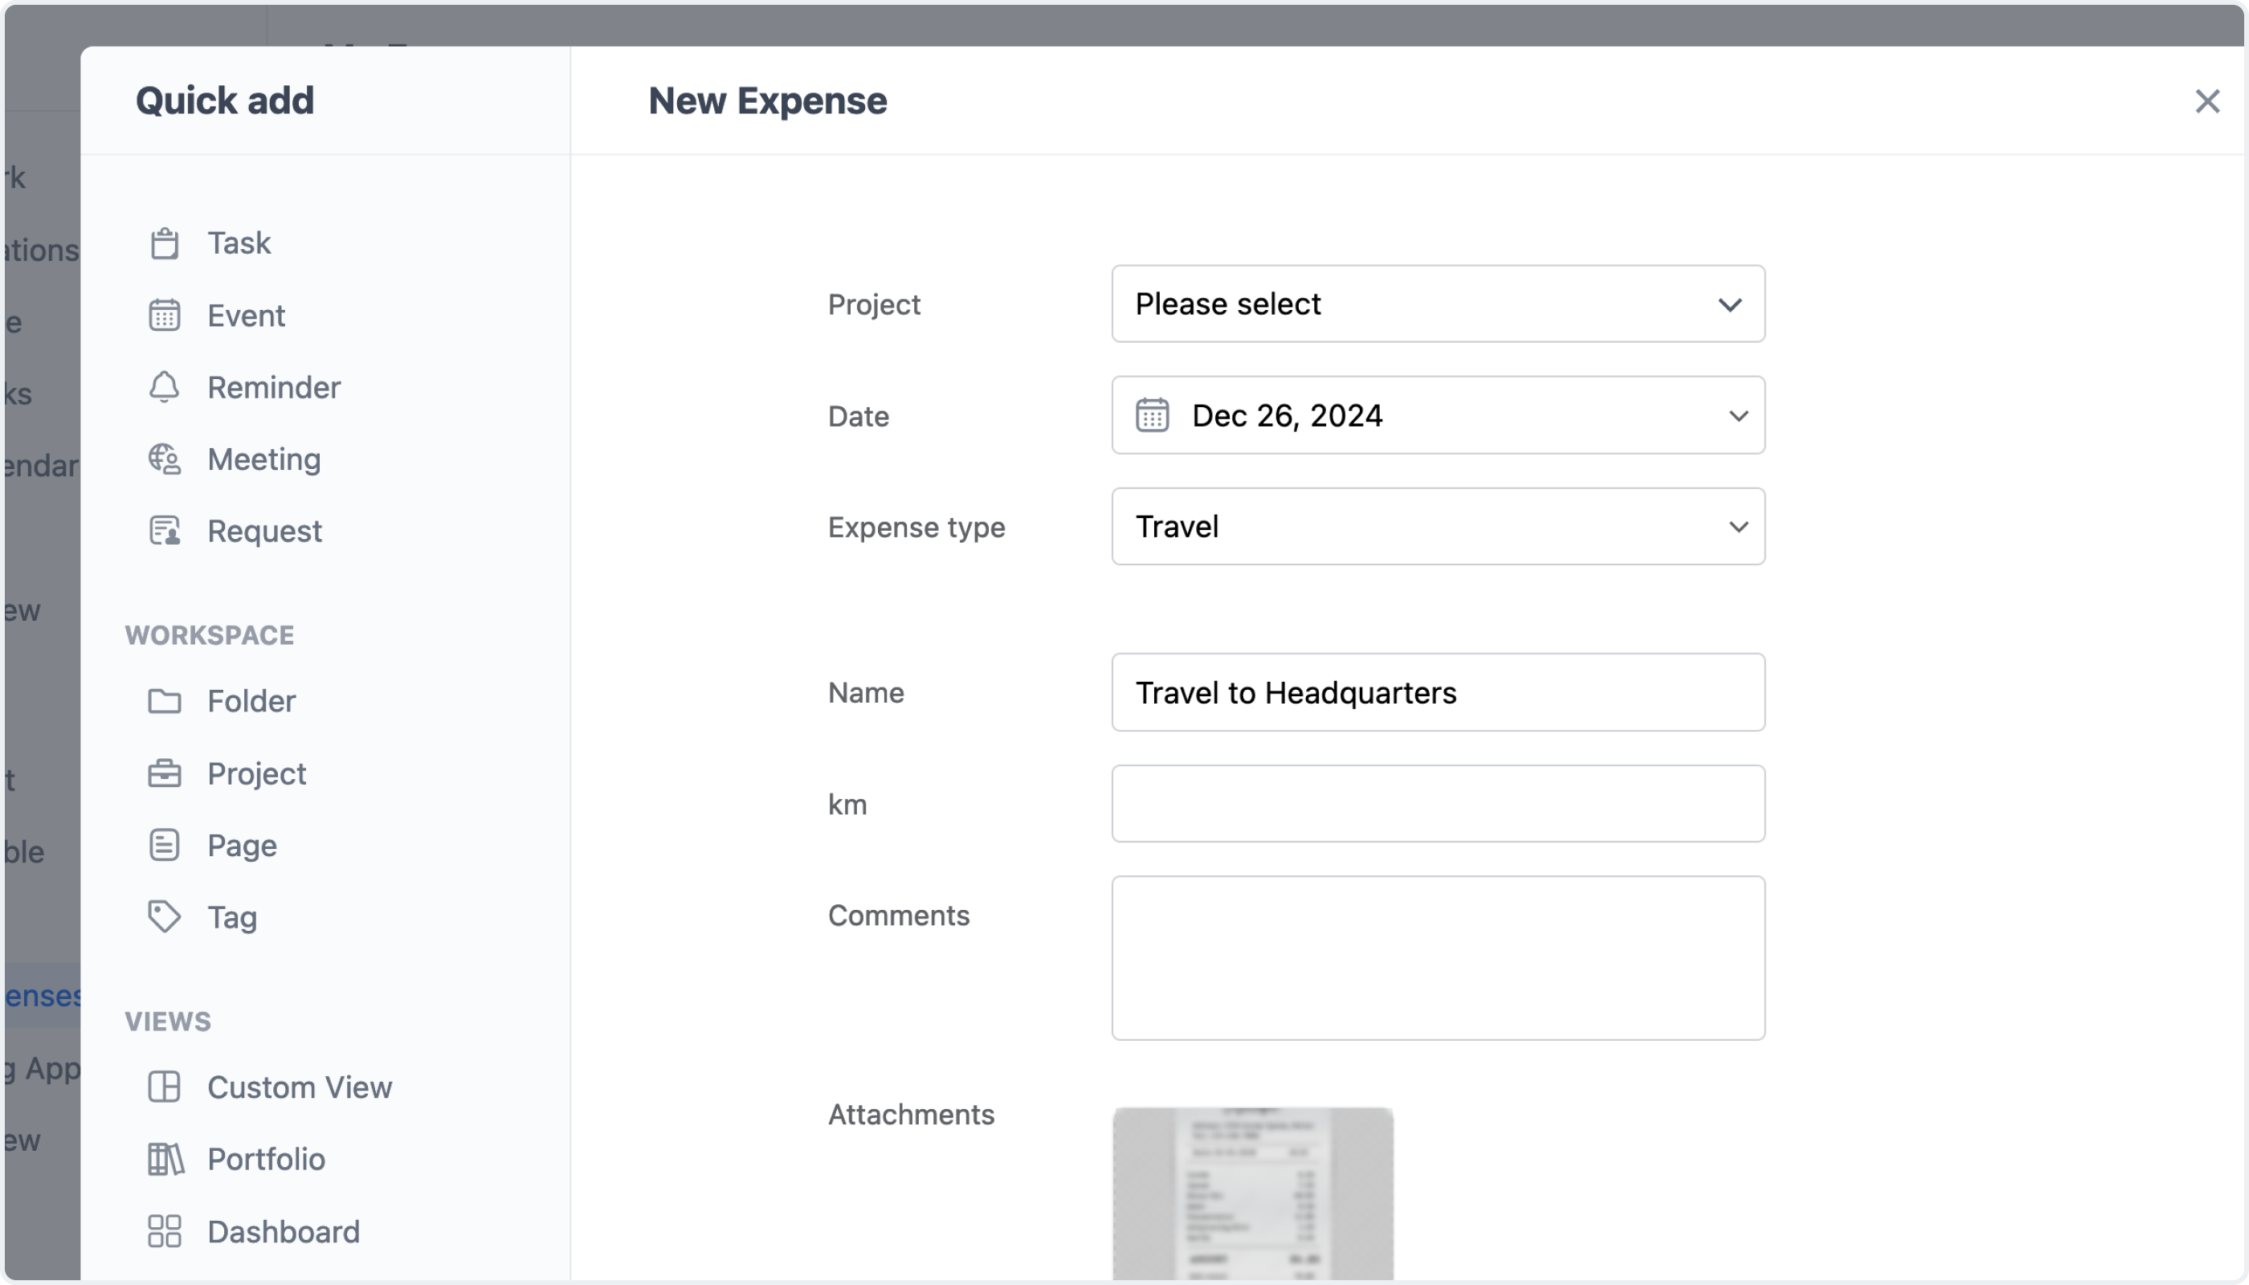Click the 'Comments' label text
The height and width of the screenshot is (1285, 2249).
click(x=899, y=916)
